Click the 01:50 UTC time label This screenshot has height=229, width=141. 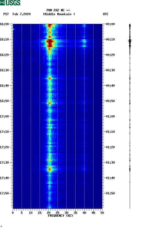pos(110,193)
